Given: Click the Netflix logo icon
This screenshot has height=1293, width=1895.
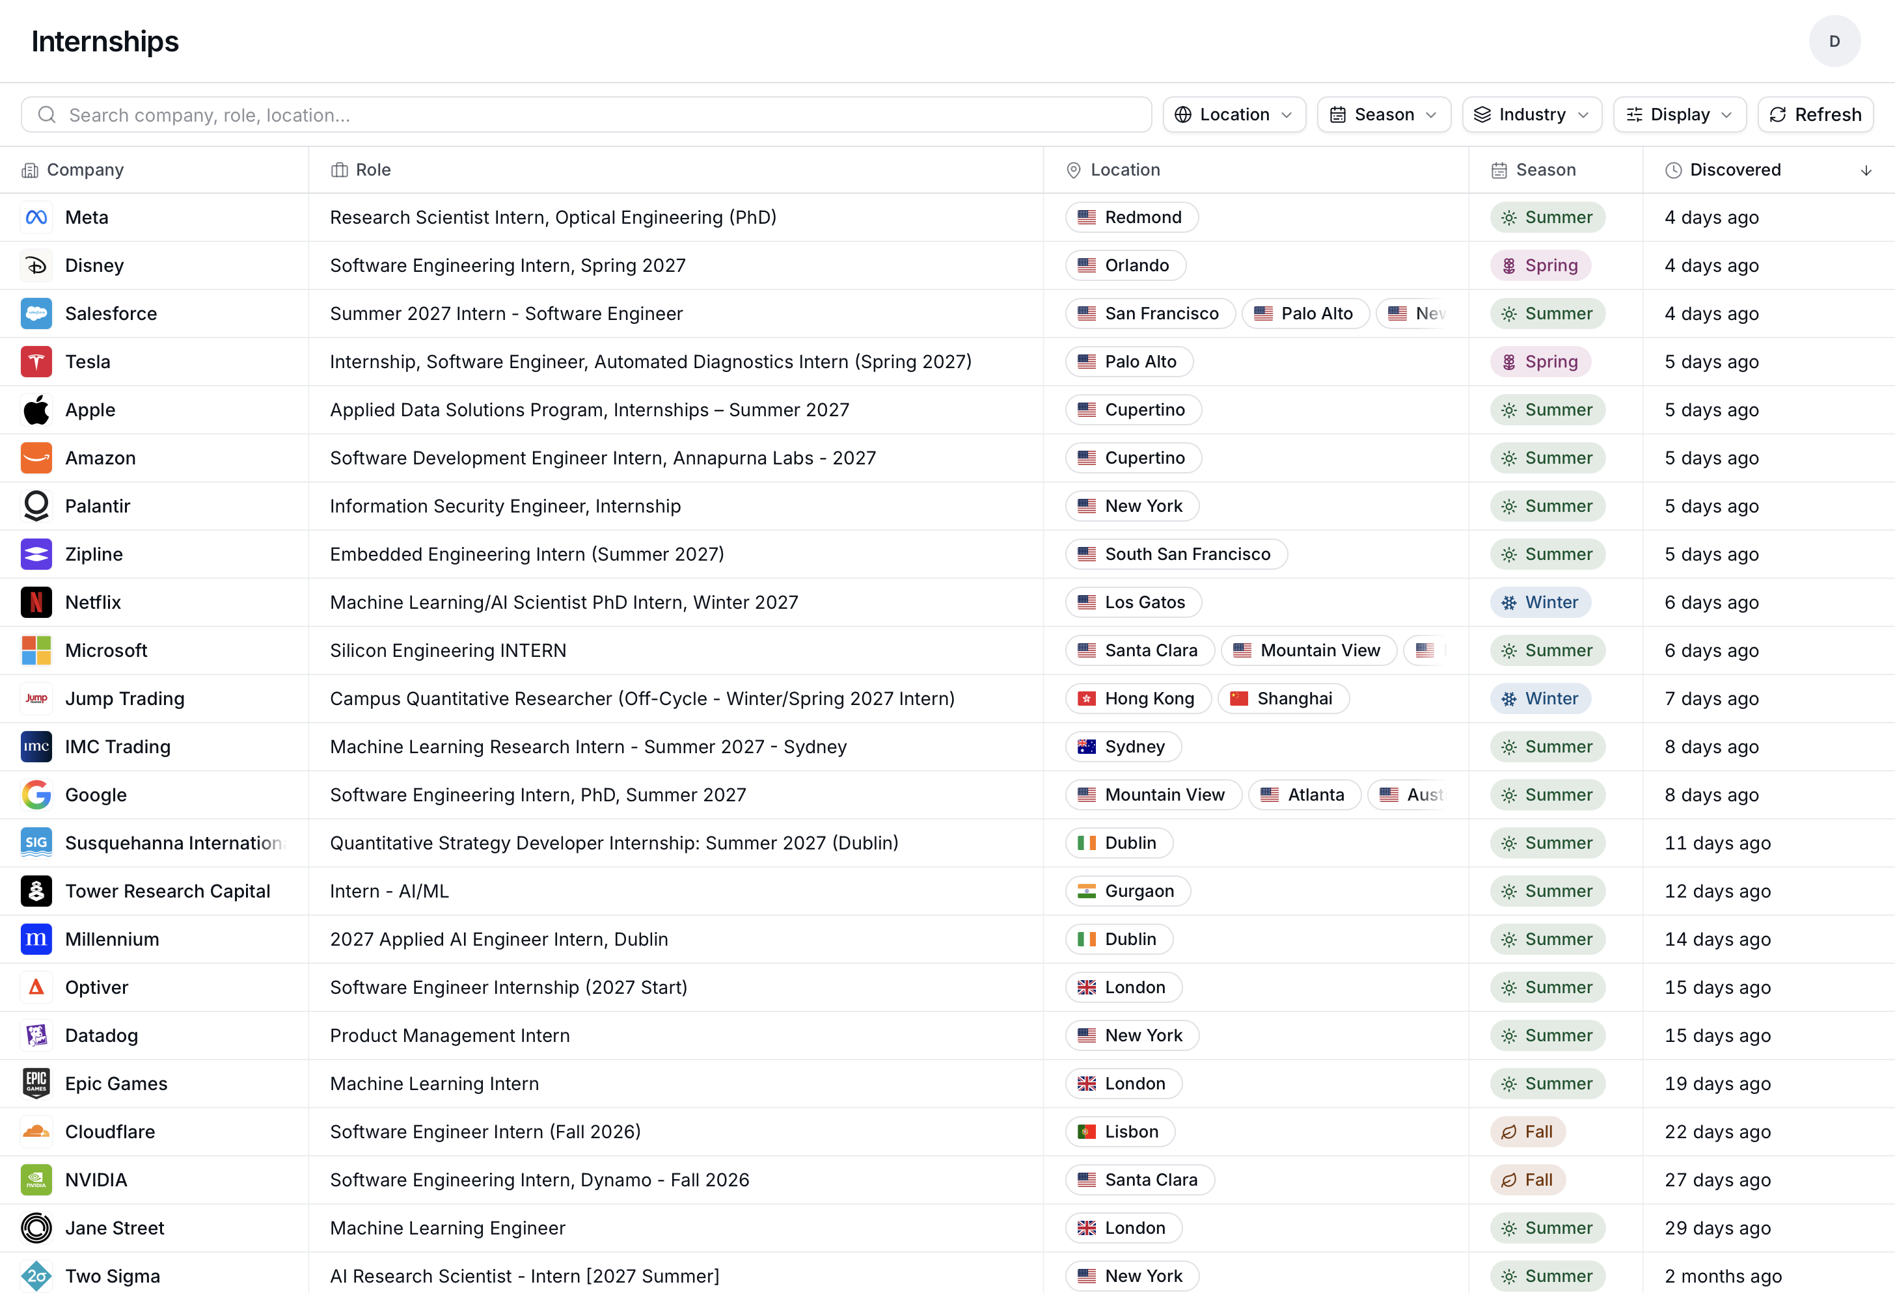Looking at the screenshot, I should (36, 602).
